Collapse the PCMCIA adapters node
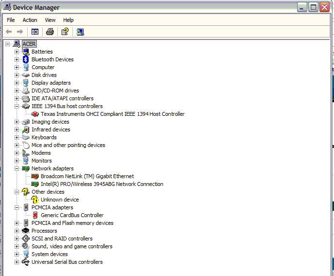The width and height of the screenshot is (334, 276). tap(17, 207)
